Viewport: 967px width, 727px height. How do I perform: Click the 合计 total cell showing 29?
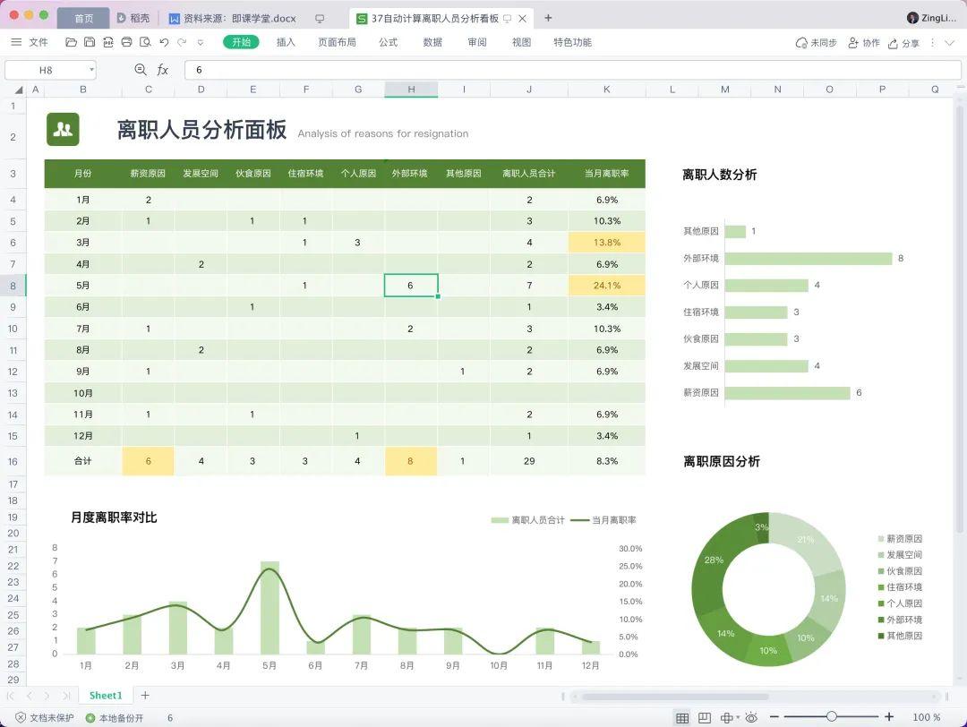coord(529,460)
